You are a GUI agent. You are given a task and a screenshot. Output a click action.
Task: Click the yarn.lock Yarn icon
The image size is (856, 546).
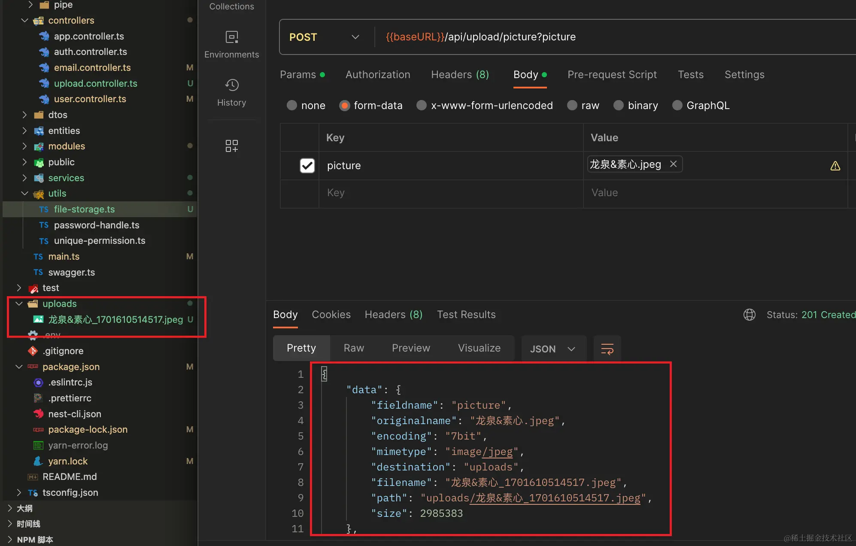(x=38, y=461)
